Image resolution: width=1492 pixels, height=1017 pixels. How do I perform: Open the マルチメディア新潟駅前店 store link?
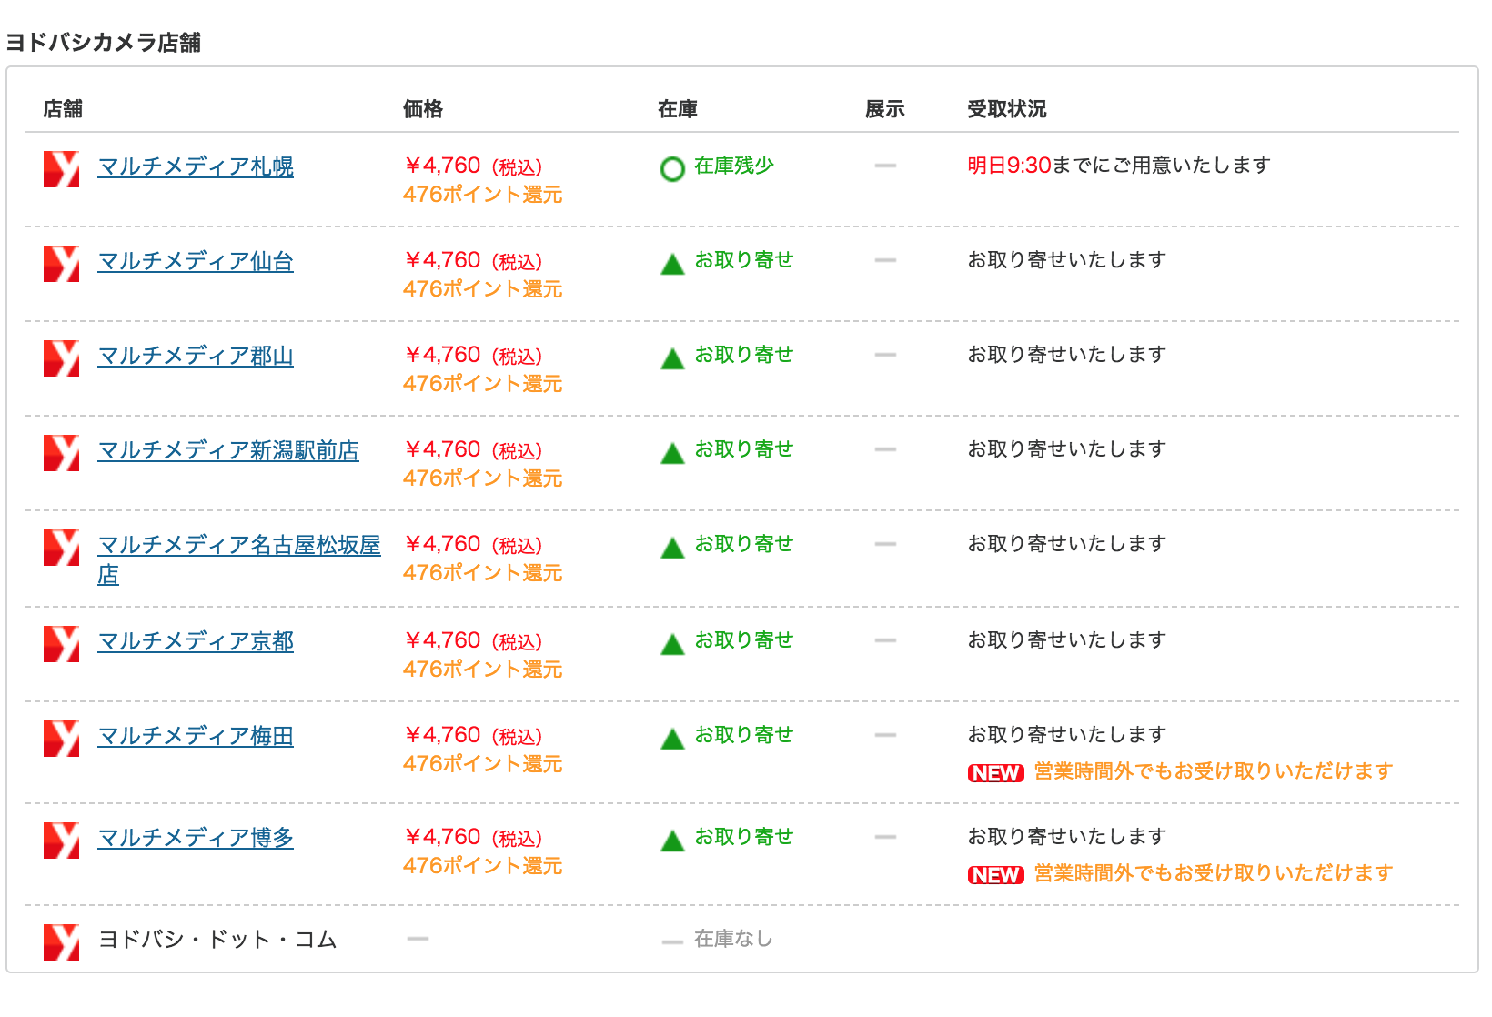tap(228, 450)
